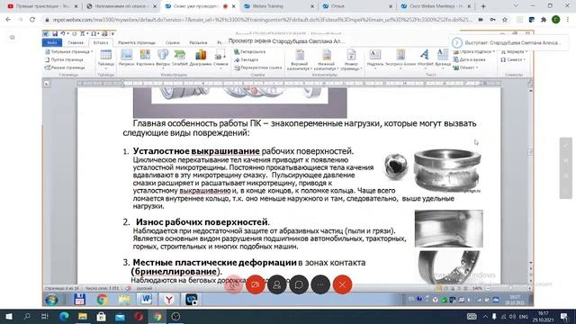Image resolution: width=576 pixels, height=324 pixels.
Task: Click Cross-reference (Перекрестная ссылка)
Action: coord(258,67)
